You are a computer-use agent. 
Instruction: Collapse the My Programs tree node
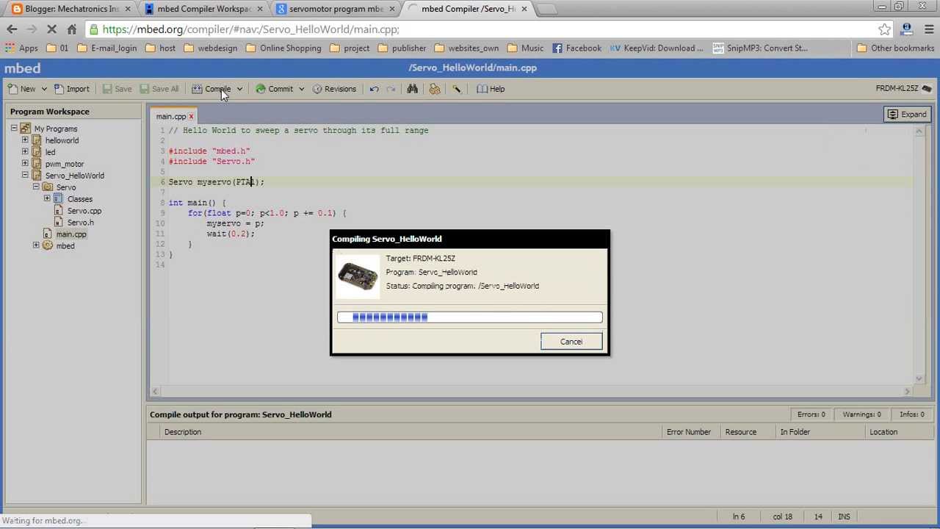click(x=14, y=129)
